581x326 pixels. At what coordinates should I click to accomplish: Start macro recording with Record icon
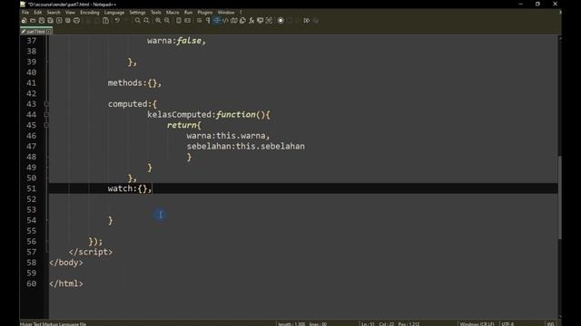point(281,21)
